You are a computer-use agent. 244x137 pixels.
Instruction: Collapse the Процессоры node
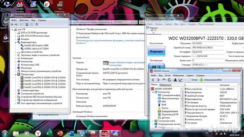click(16, 74)
